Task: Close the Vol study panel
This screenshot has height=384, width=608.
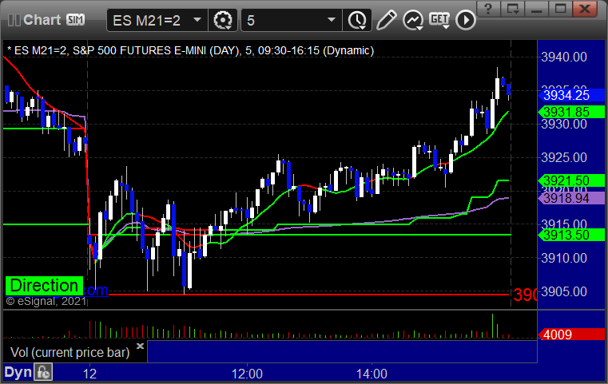Action: pyautogui.click(x=140, y=346)
